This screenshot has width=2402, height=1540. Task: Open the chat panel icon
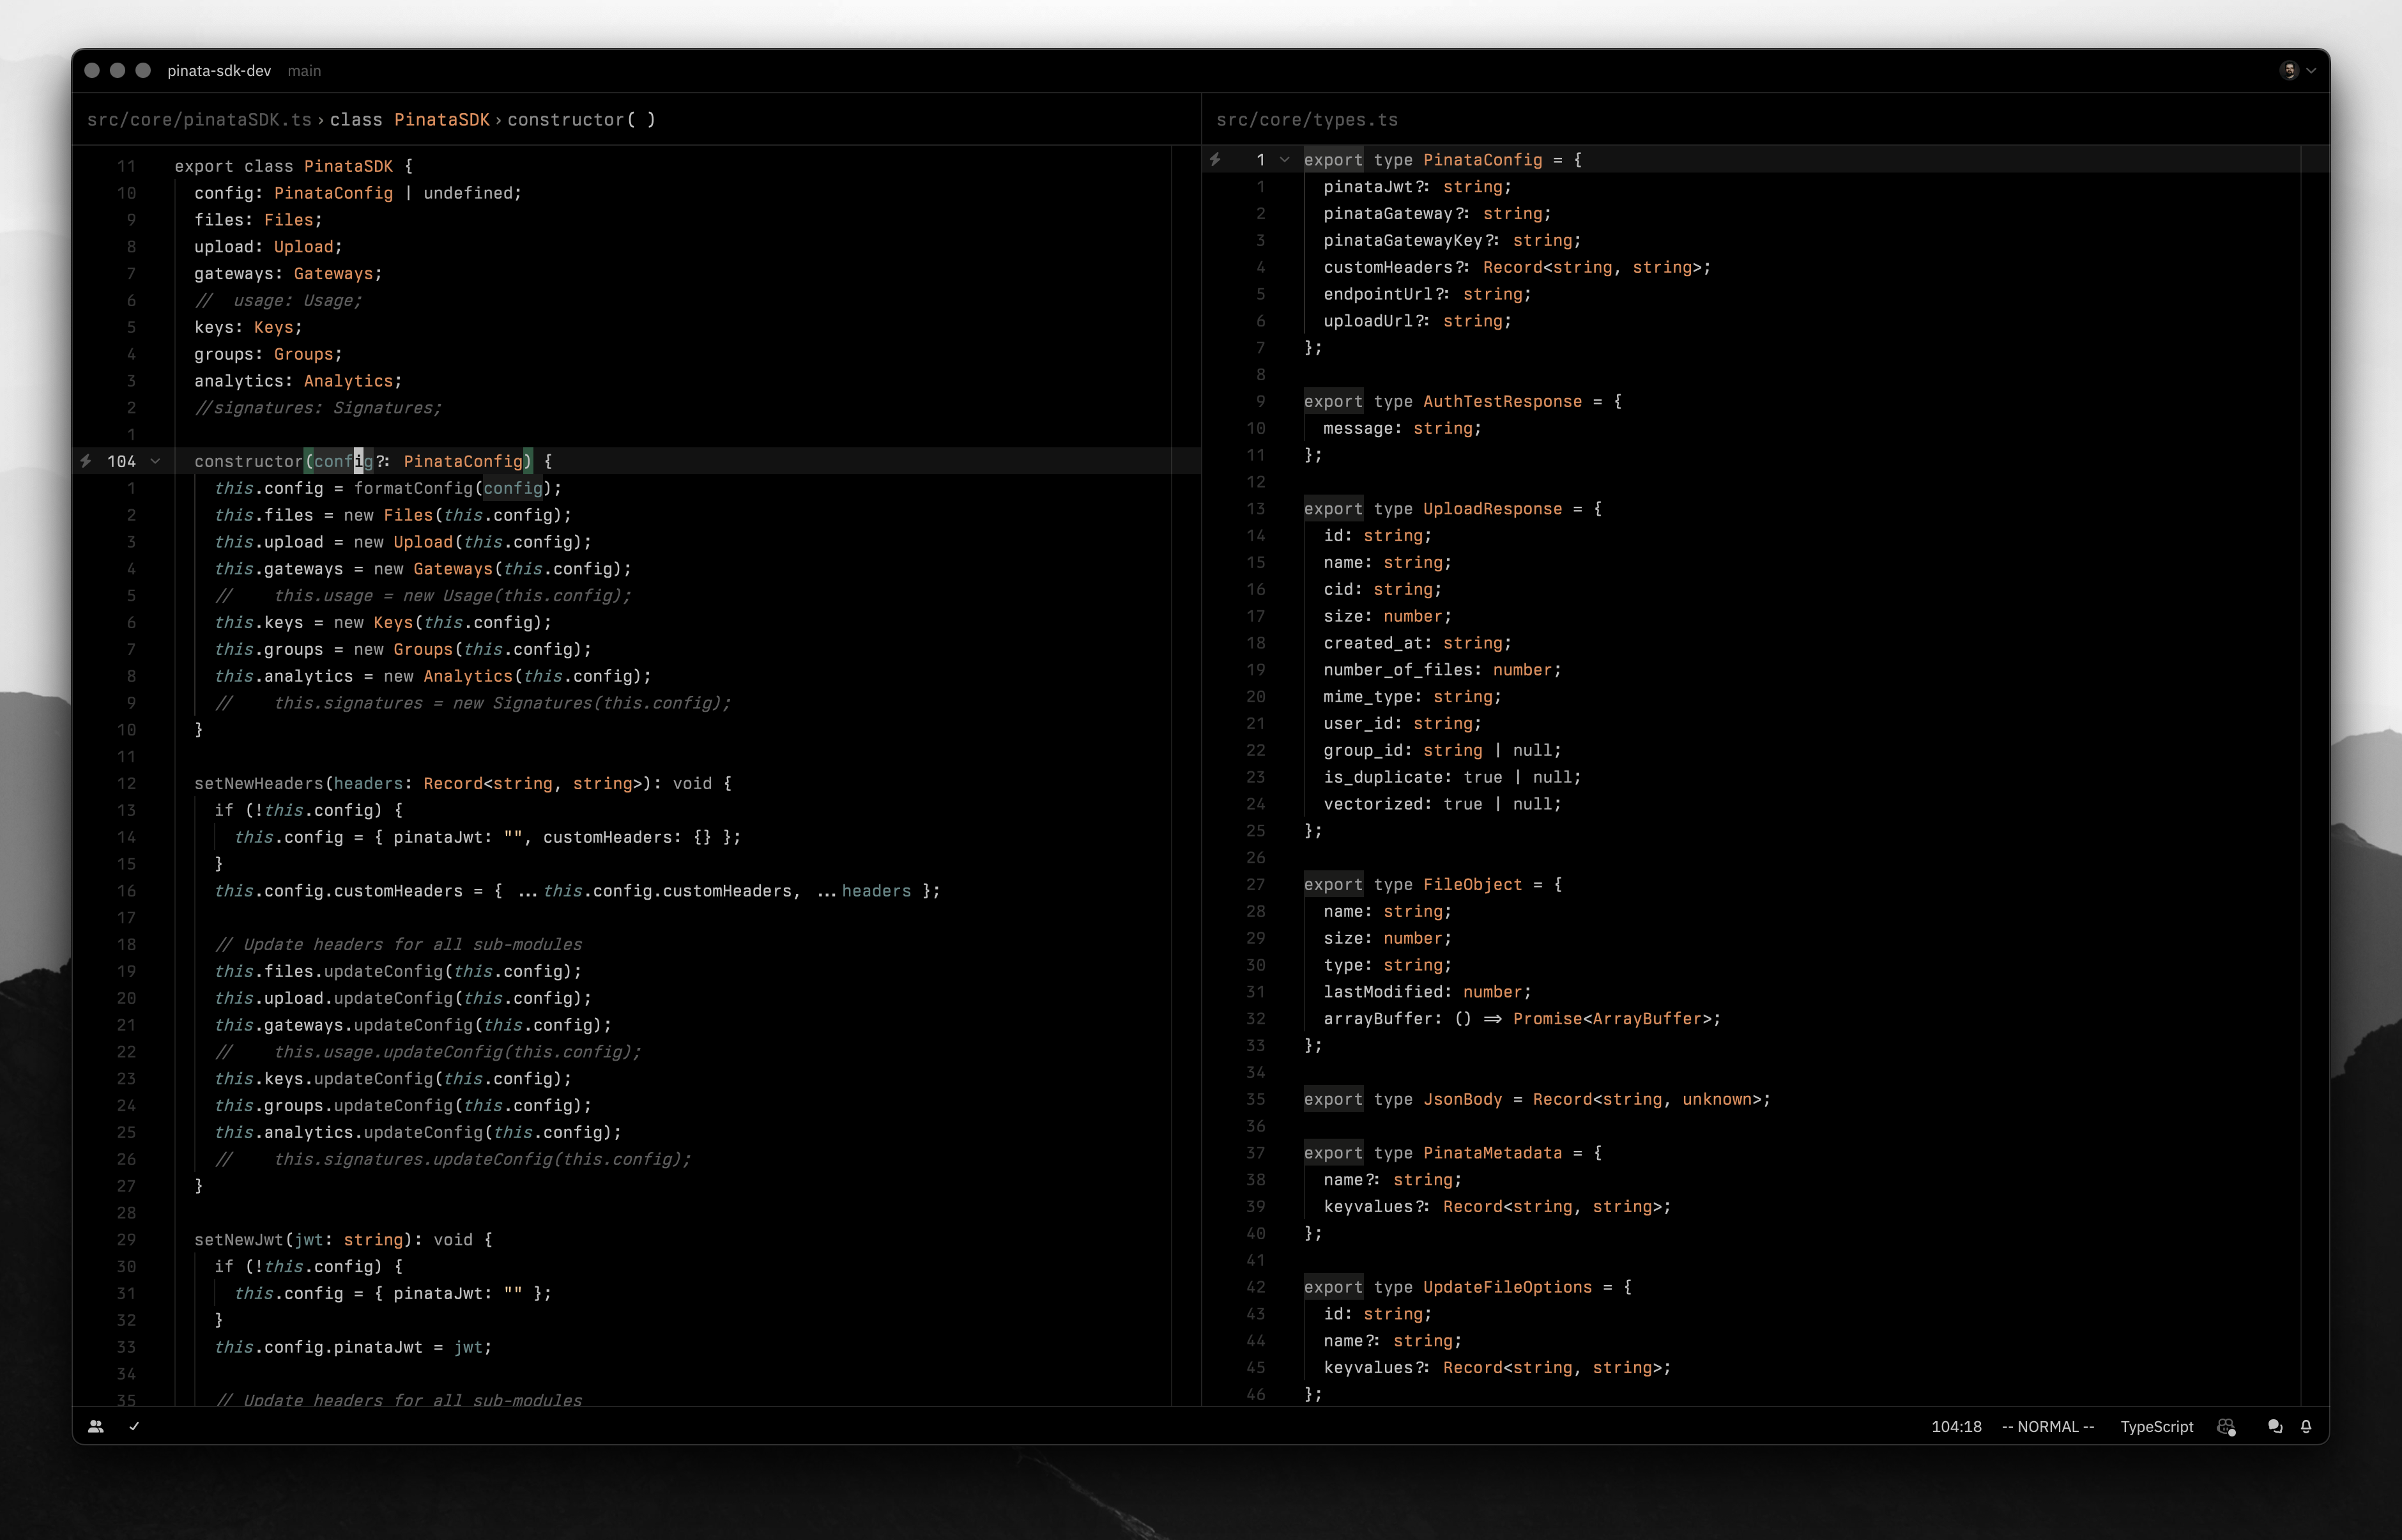click(x=2275, y=1427)
